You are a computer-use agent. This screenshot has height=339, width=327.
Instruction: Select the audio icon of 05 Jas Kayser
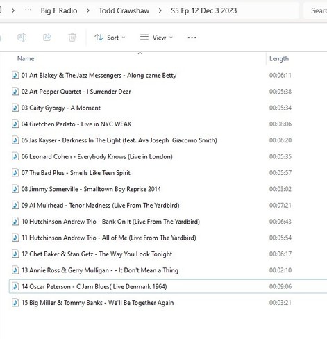click(15, 140)
